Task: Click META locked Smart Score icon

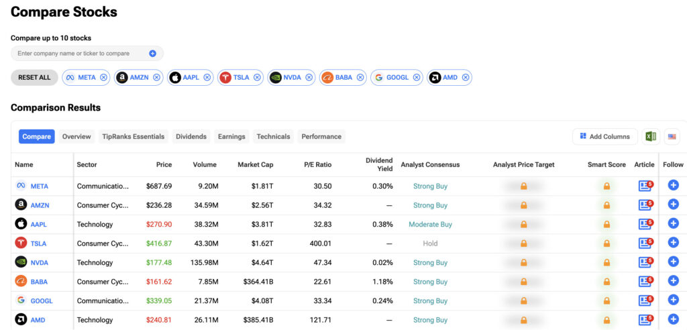Action: (x=606, y=186)
